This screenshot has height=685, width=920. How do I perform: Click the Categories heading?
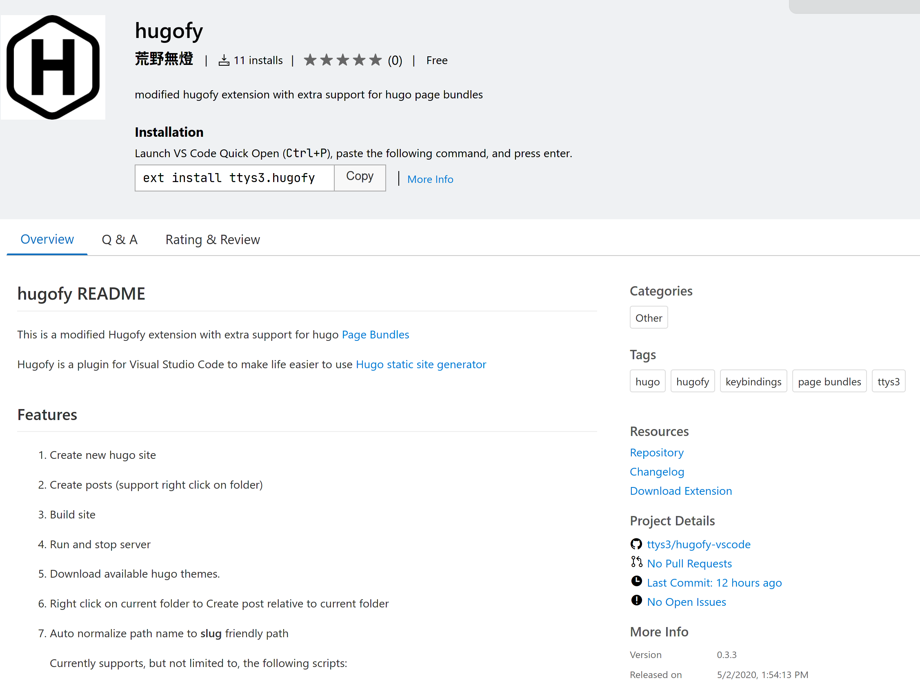click(x=661, y=291)
